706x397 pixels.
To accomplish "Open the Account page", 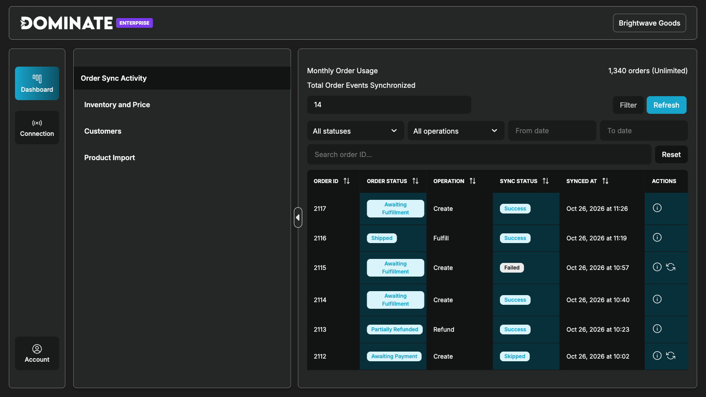I will pyautogui.click(x=37, y=353).
